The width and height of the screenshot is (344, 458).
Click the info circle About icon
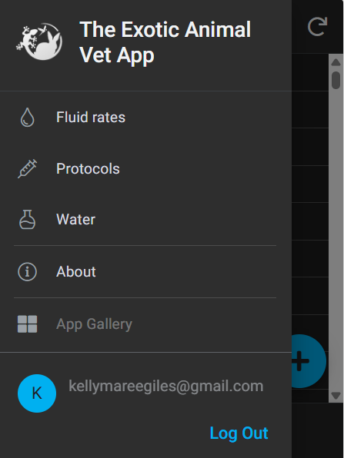tap(27, 271)
